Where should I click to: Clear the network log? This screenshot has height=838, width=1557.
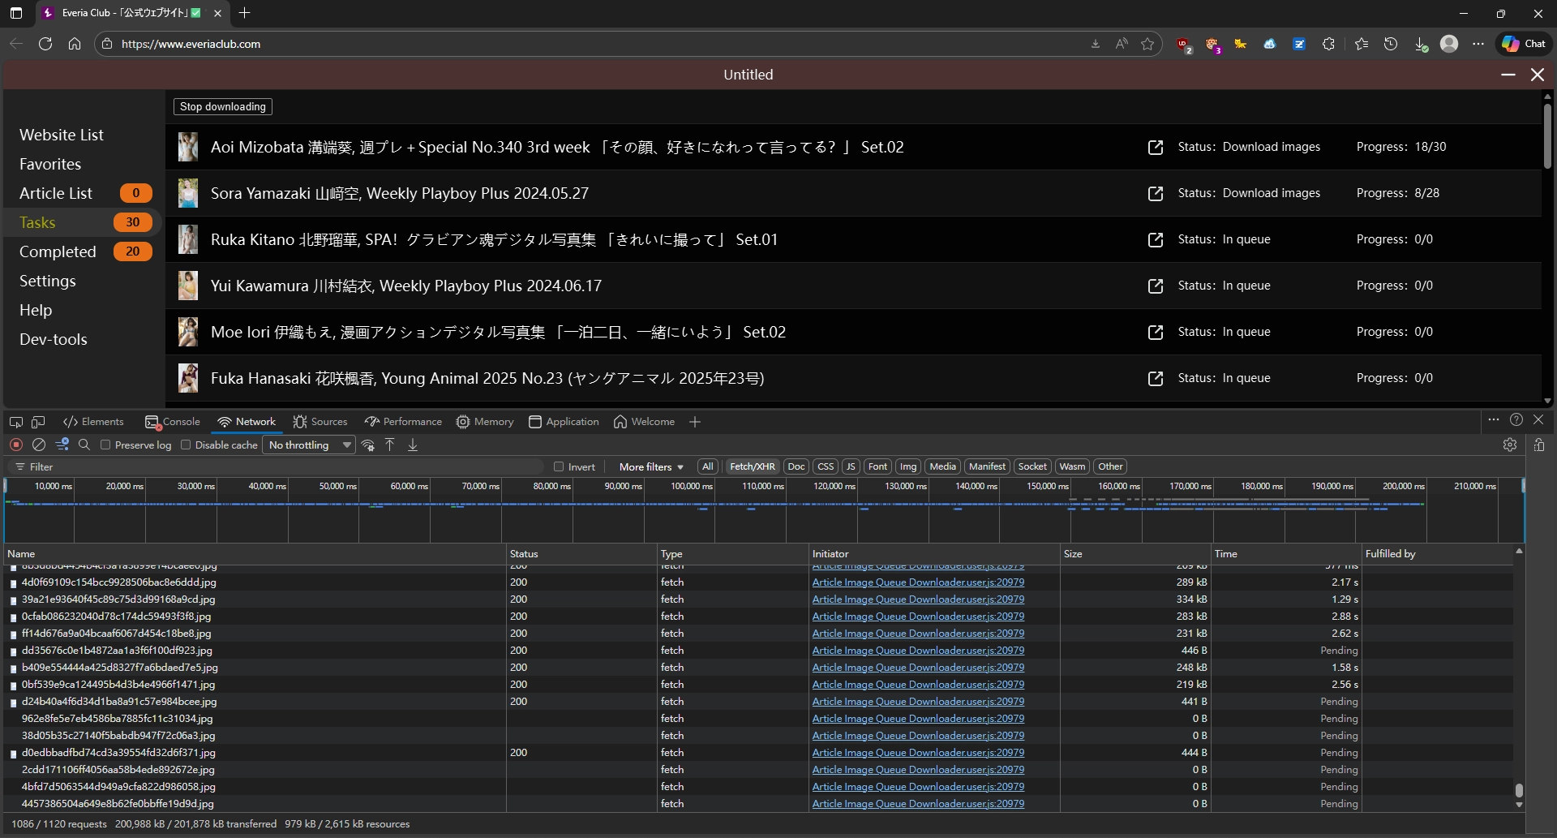point(39,445)
